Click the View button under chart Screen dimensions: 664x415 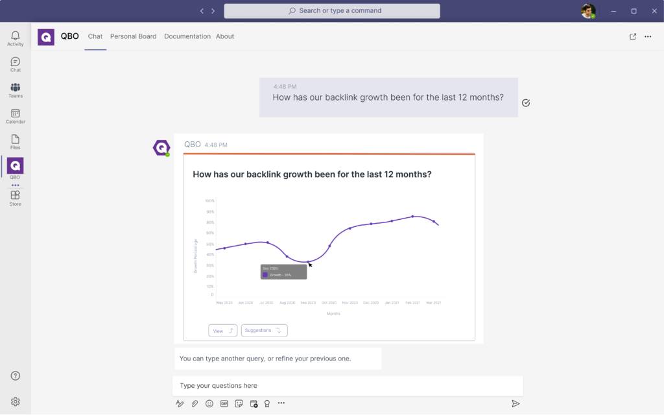[x=222, y=331]
